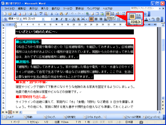
Task: Click the Word Help question mark icon
Action: (x=145, y=14)
